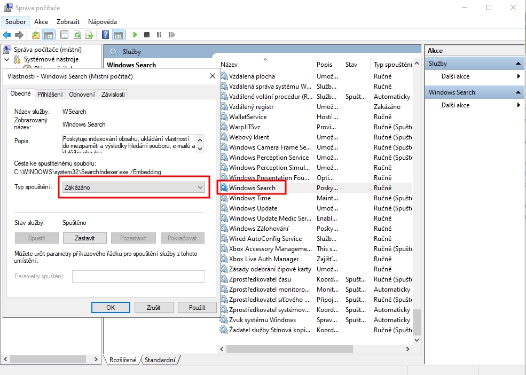Select the Windows Search service row
The width and height of the screenshot is (526, 375).
pos(316,188)
